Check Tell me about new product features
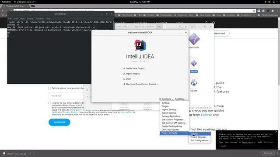Viewport: 280px width, 157px height. pos(49,88)
